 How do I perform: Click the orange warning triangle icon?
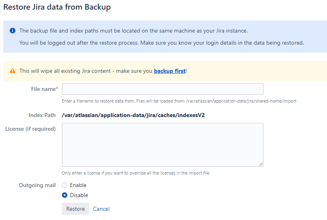click(13, 71)
